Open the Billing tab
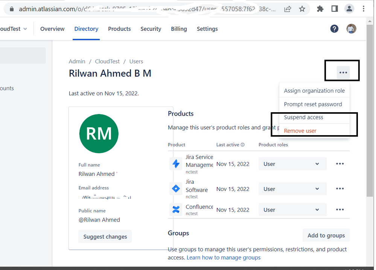 click(179, 29)
